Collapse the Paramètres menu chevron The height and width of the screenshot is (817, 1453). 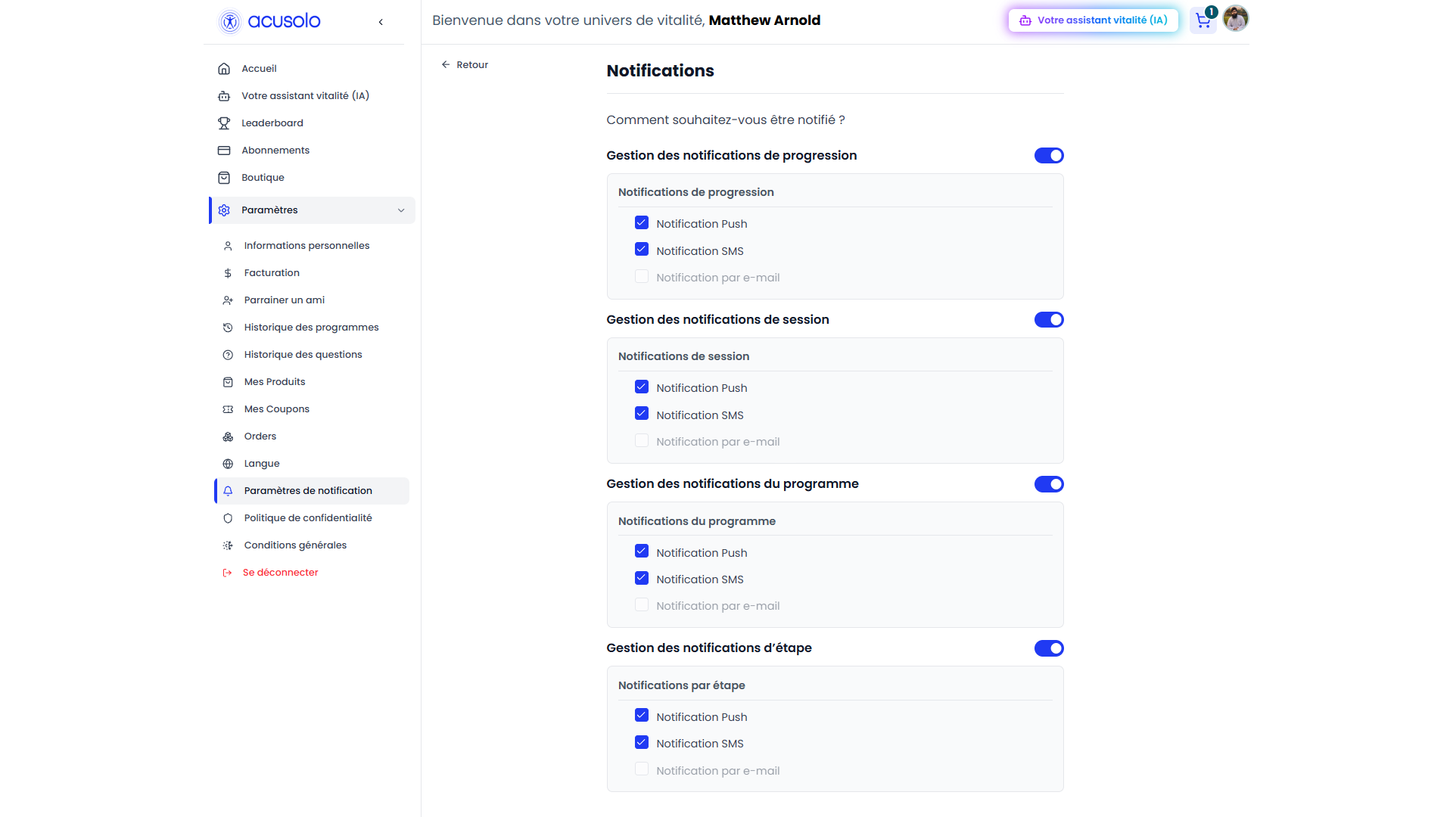[401, 210]
